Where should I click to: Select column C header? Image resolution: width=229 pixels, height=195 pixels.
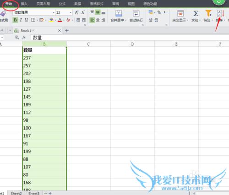click(x=88, y=44)
